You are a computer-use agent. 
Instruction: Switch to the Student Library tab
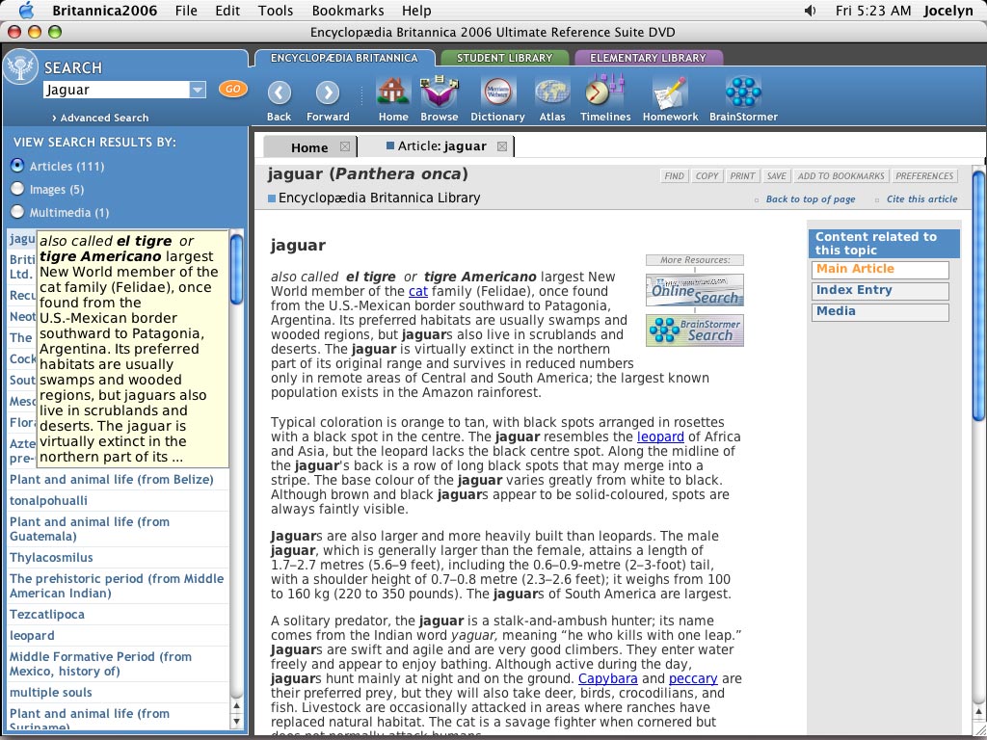point(504,58)
